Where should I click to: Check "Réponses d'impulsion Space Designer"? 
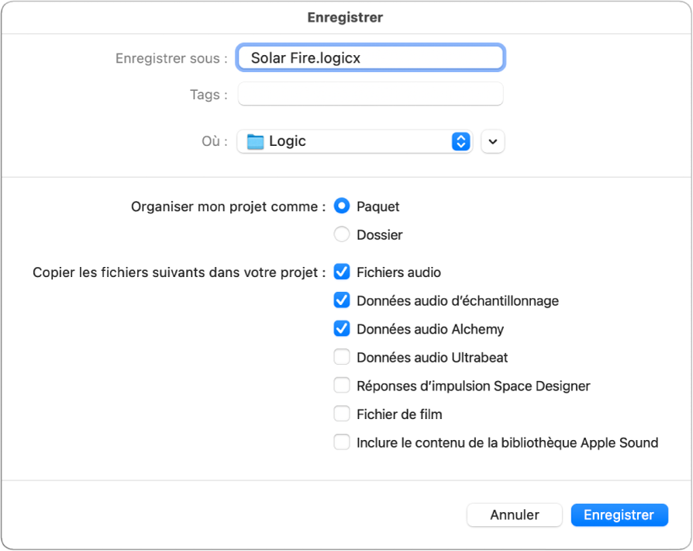(x=342, y=385)
